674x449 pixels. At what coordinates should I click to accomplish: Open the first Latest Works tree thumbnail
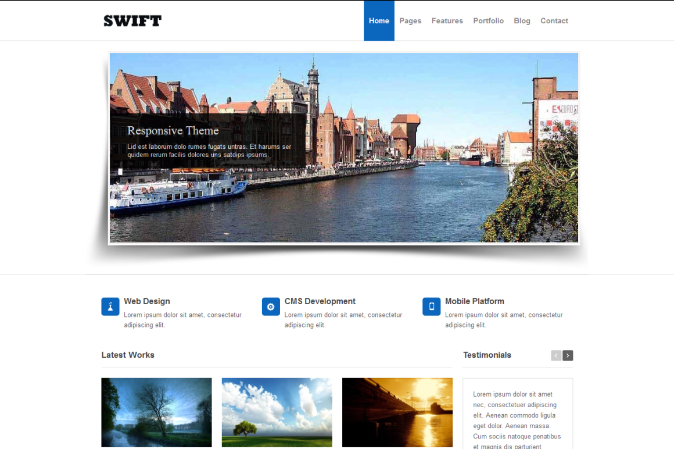156,412
